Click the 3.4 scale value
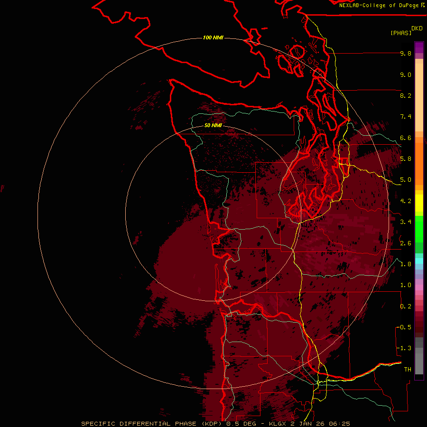 coord(406,222)
